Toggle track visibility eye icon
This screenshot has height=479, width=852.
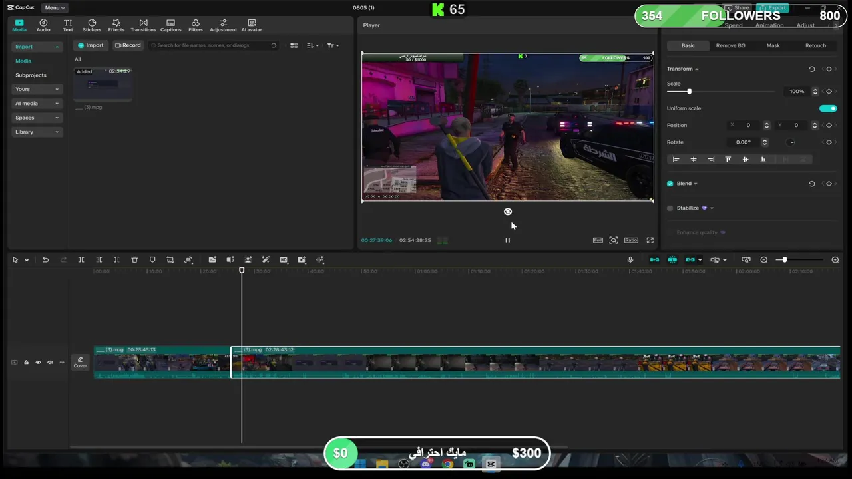[38, 363]
